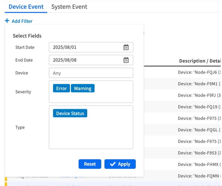Select the Warning severity tag
This screenshot has height=186, width=222.
(82, 89)
